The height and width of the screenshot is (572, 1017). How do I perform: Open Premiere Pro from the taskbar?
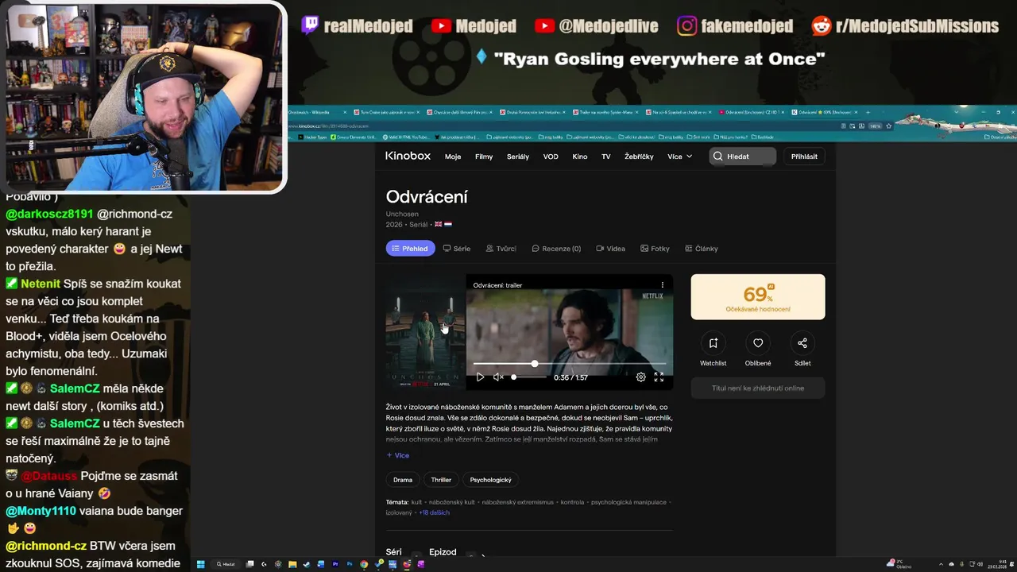335,564
